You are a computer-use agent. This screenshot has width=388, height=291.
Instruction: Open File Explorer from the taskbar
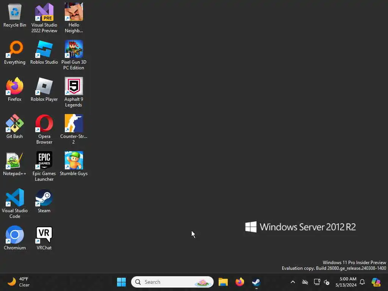coord(223,282)
